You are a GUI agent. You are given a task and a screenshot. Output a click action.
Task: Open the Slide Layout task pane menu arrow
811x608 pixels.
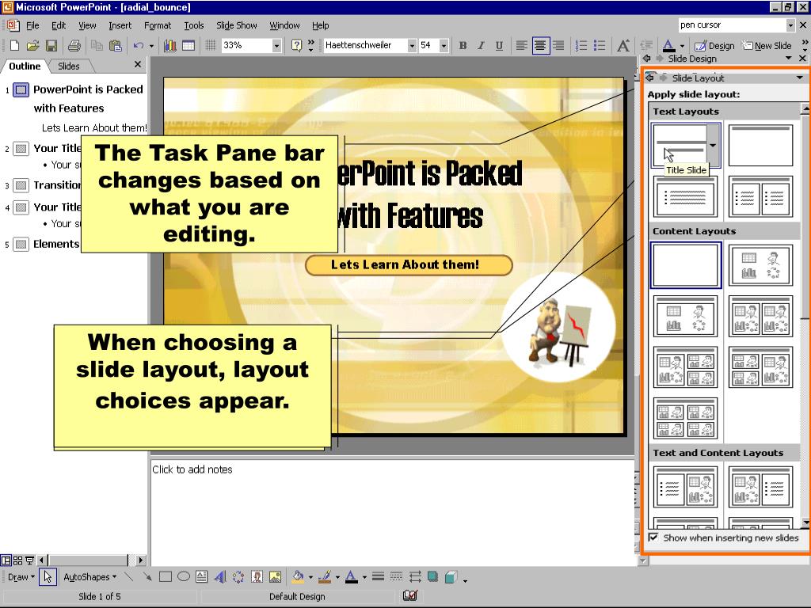pyautogui.click(x=800, y=78)
